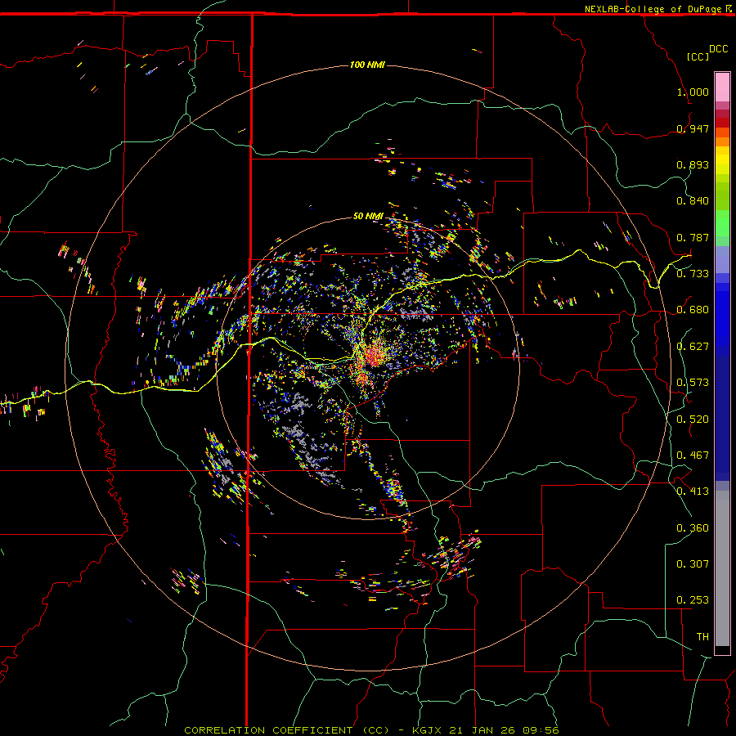This screenshot has height=736, width=736.
Task: Click the 1.000 legend value
Action: [x=693, y=92]
